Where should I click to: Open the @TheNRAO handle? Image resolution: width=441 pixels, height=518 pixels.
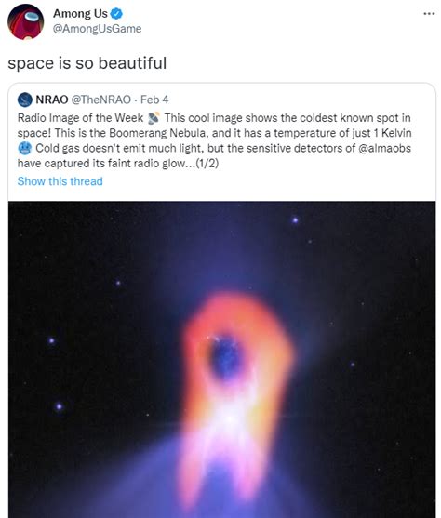click(101, 100)
